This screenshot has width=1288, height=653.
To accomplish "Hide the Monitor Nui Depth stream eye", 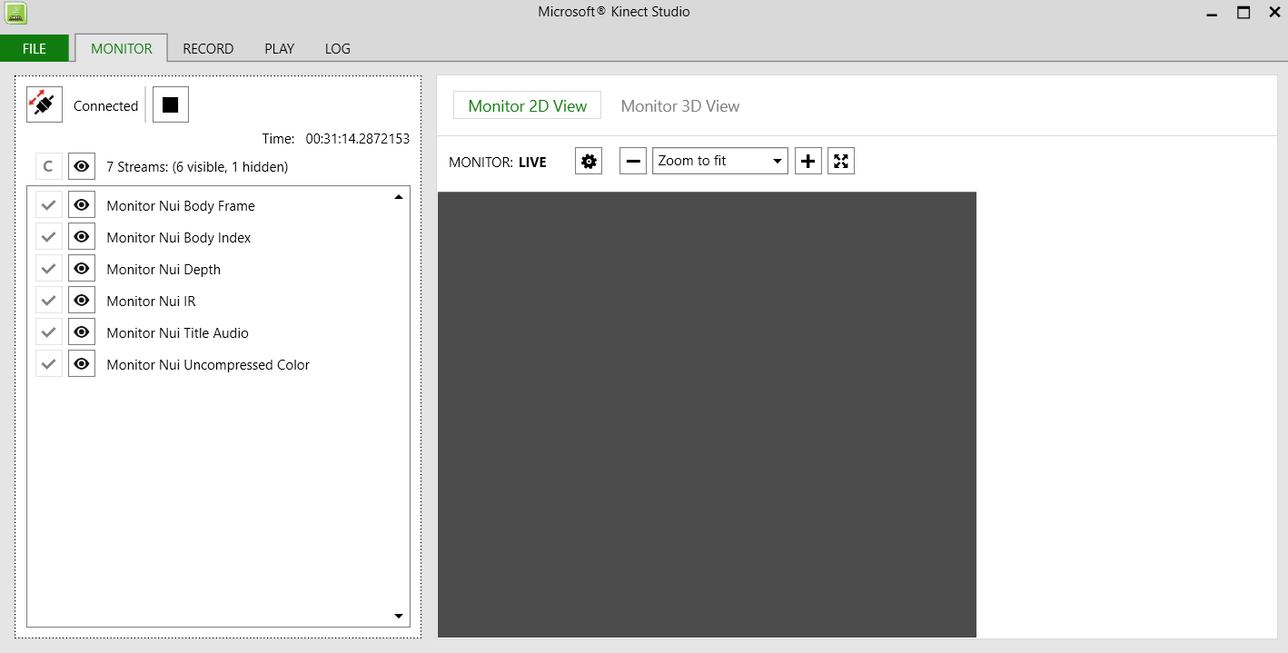I will (x=82, y=269).
